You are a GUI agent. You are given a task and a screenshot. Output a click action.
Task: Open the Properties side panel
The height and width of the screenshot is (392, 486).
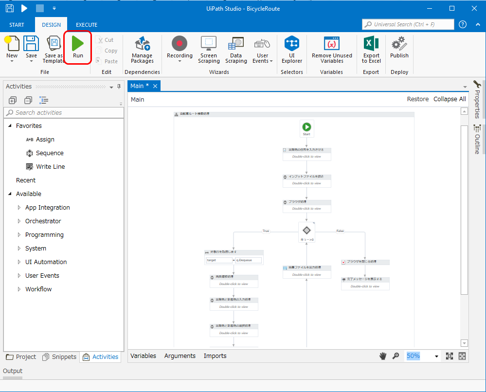coord(477,100)
